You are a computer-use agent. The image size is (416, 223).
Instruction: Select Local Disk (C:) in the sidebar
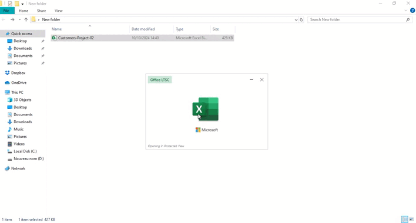click(25, 151)
